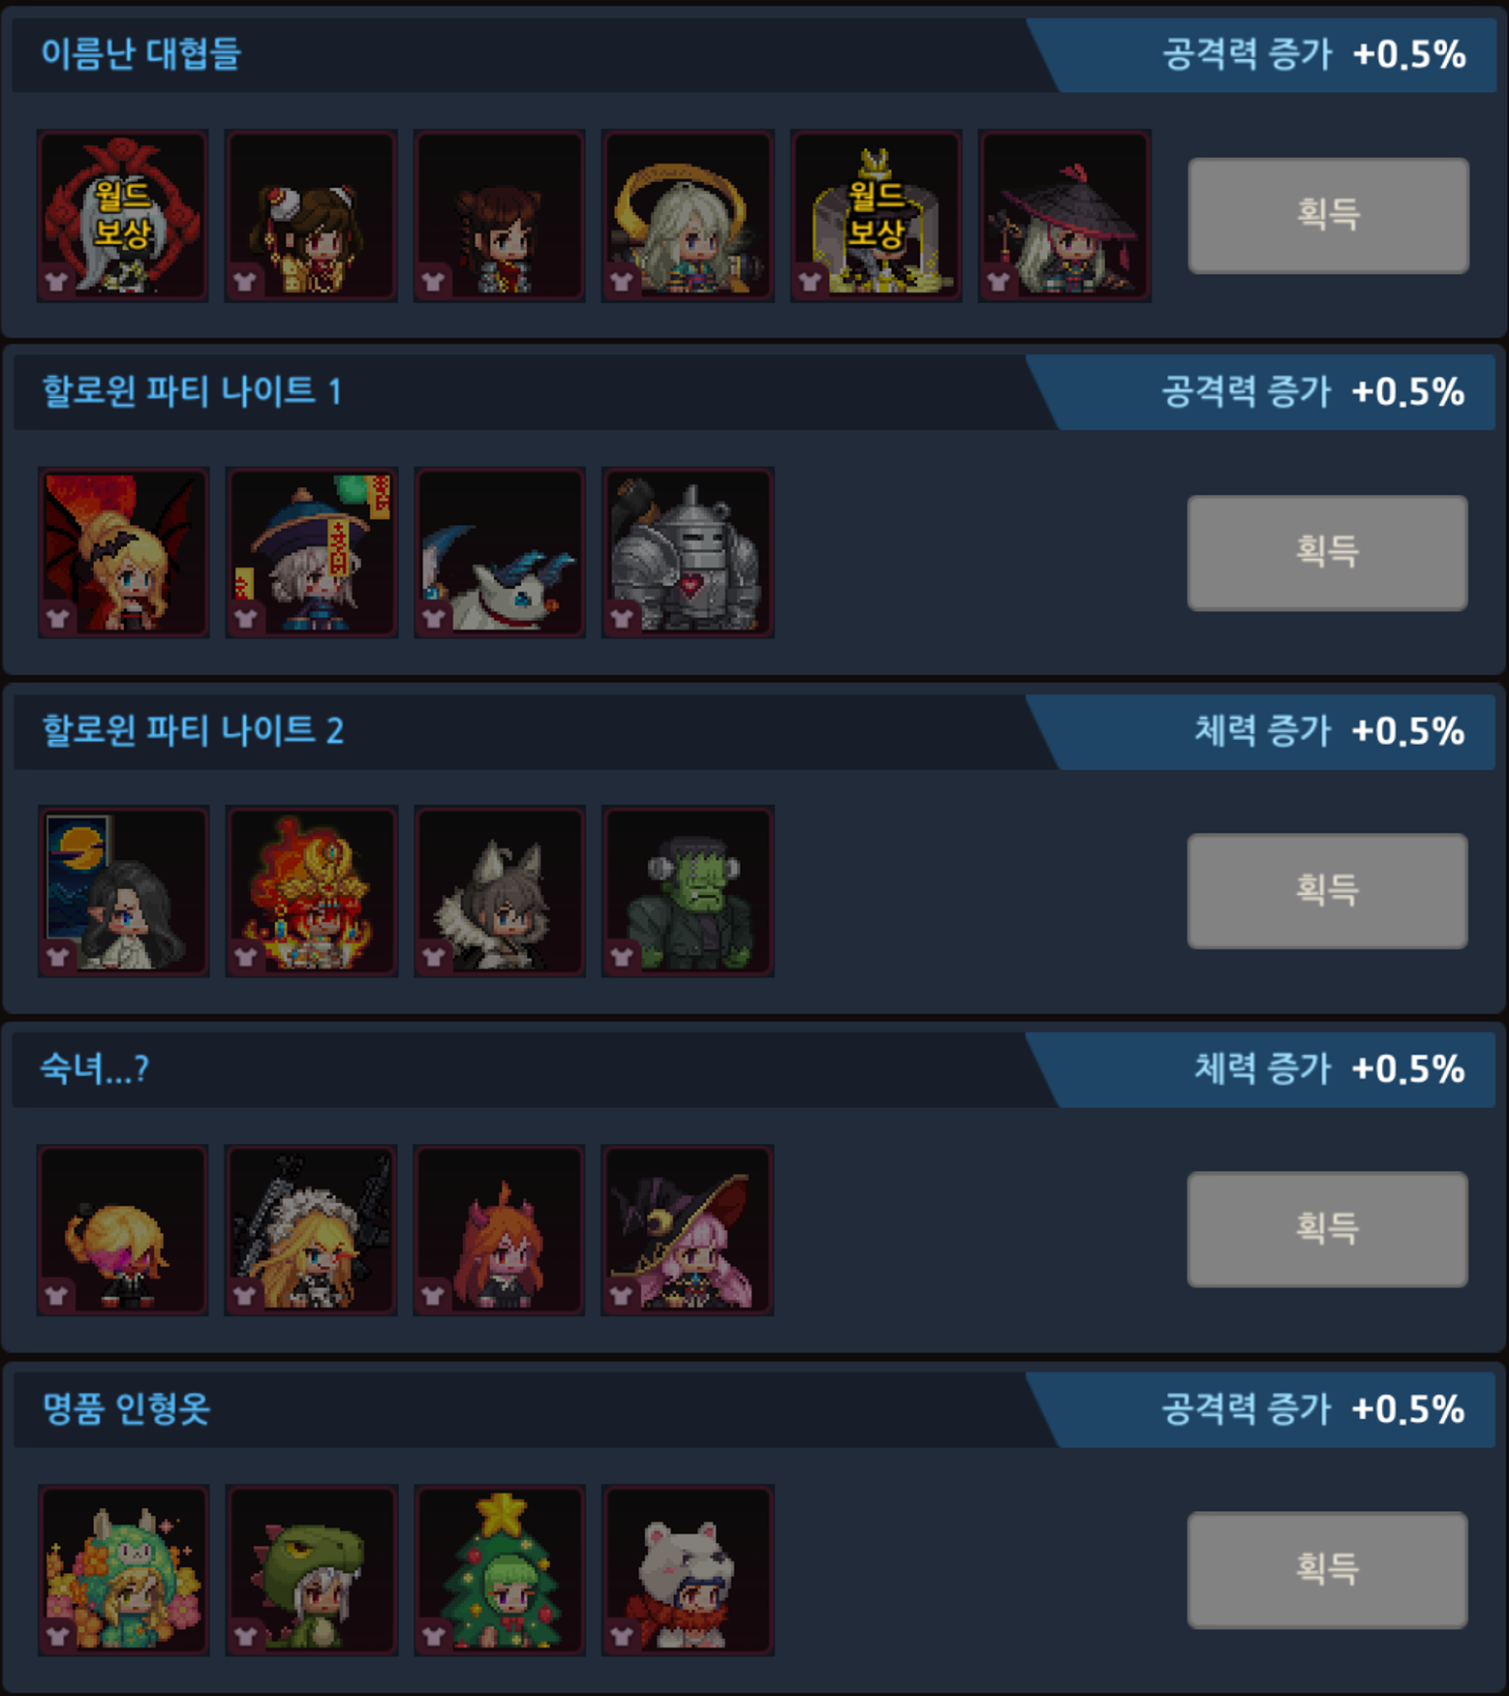Click 획득 button for 명품 인형옷 set
1509x1696 pixels.
pos(1327,1569)
